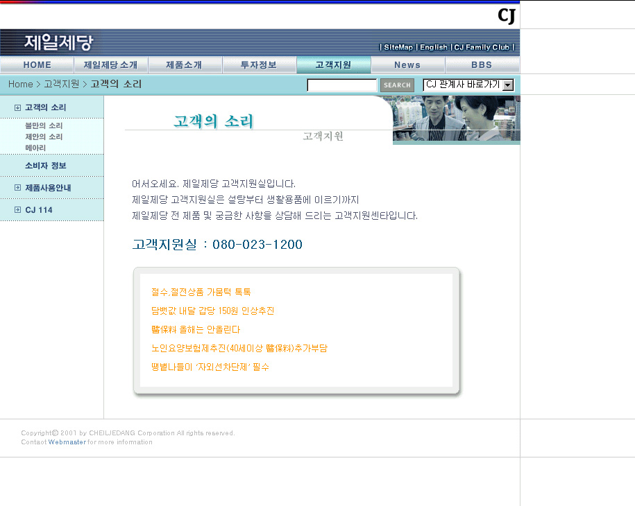Open article about 올해는 안올린다
Screen dimensions: 635x506
(196, 330)
